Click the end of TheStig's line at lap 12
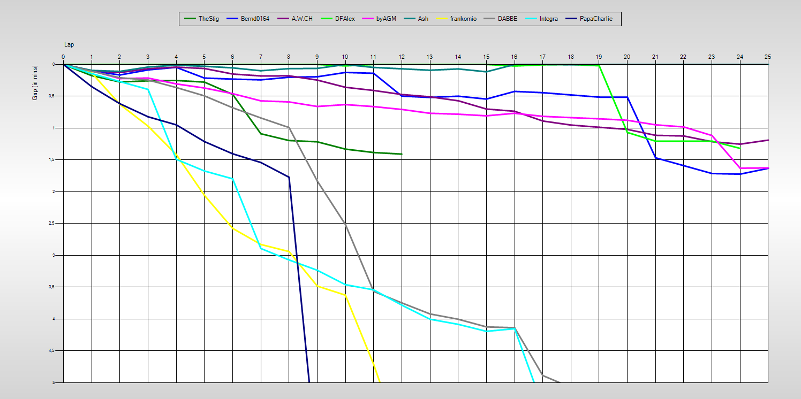Image resolution: width=801 pixels, height=399 pixels. pyautogui.click(x=402, y=154)
